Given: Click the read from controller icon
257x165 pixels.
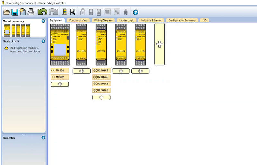Looking at the screenshot, I should click(x=91, y=12).
